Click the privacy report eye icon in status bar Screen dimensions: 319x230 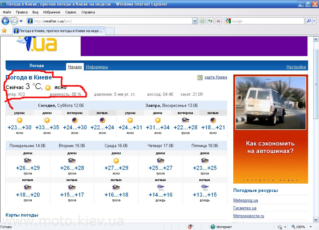pos(190,227)
